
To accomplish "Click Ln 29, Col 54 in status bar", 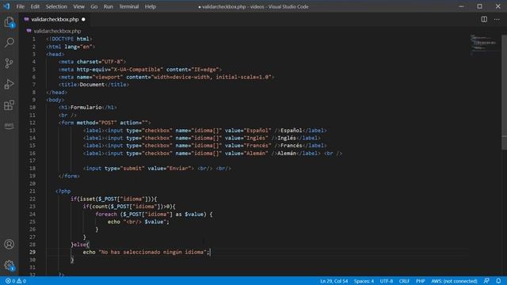I will click(x=334, y=281).
